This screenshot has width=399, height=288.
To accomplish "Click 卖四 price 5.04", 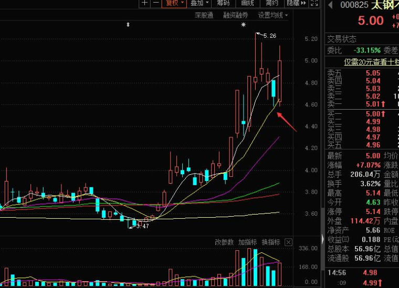I will (373, 81).
